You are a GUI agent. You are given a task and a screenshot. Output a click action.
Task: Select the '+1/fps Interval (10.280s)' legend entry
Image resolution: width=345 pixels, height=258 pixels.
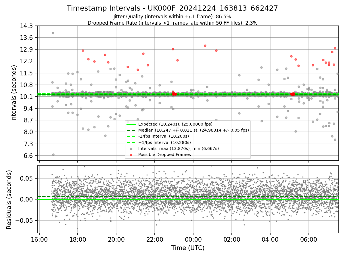click(164, 142)
